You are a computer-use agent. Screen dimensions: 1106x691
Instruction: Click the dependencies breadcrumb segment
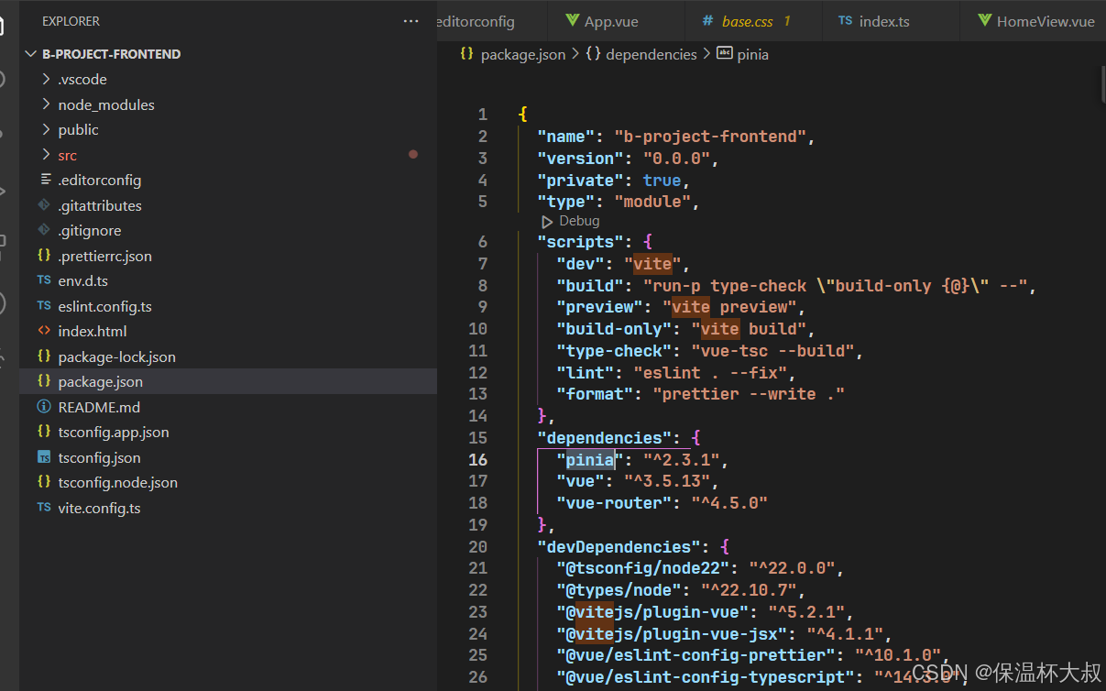651,54
